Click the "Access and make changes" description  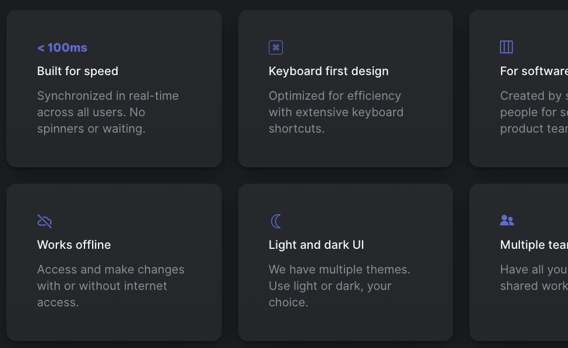tap(111, 269)
